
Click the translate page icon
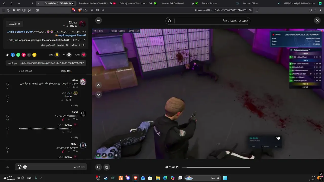92,10
